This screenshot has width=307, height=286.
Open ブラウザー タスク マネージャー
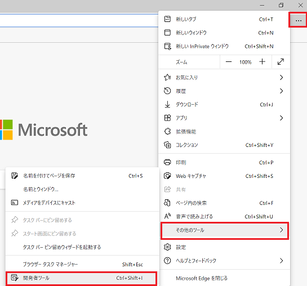(x=82, y=264)
